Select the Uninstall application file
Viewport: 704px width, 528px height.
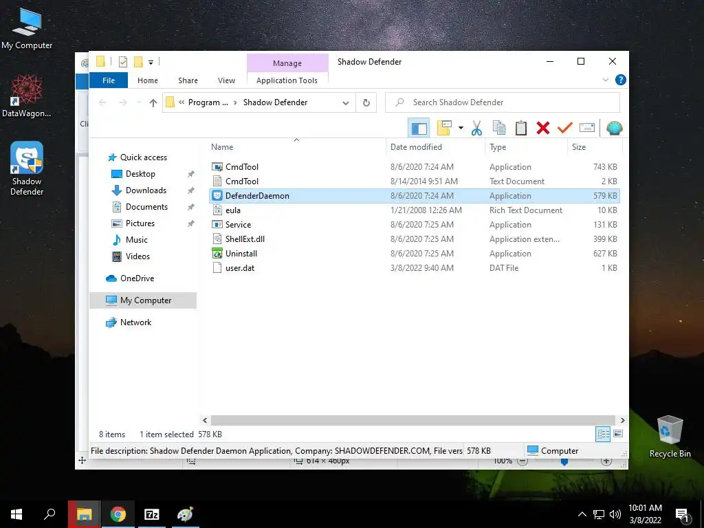tap(415, 253)
